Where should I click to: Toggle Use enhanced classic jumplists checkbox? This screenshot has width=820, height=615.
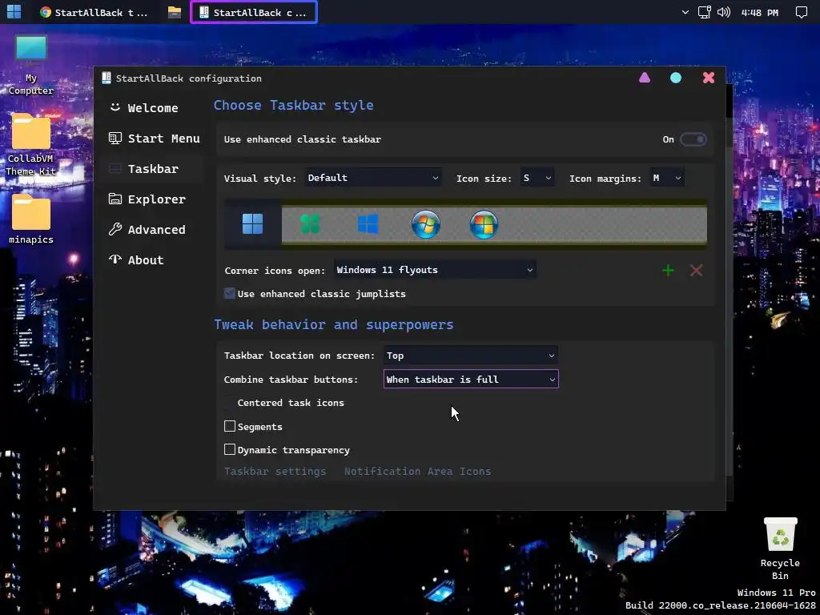(x=230, y=293)
